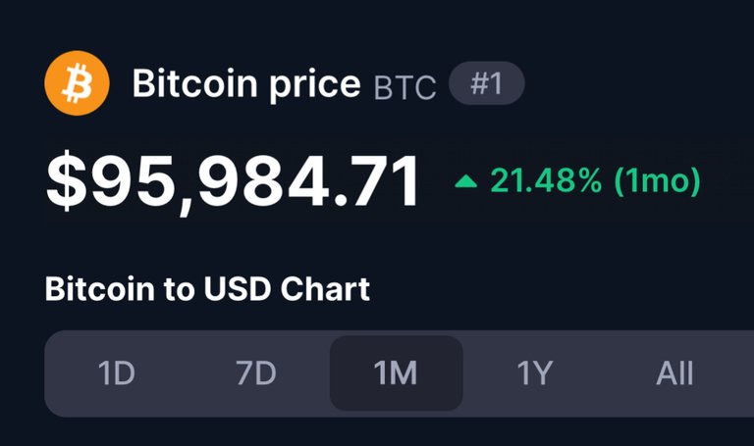Click the orange Bitcoin logo icon
This screenshot has height=446, width=754.
click(77, 83)
